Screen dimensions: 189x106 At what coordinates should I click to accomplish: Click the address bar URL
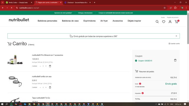point(29,8)
